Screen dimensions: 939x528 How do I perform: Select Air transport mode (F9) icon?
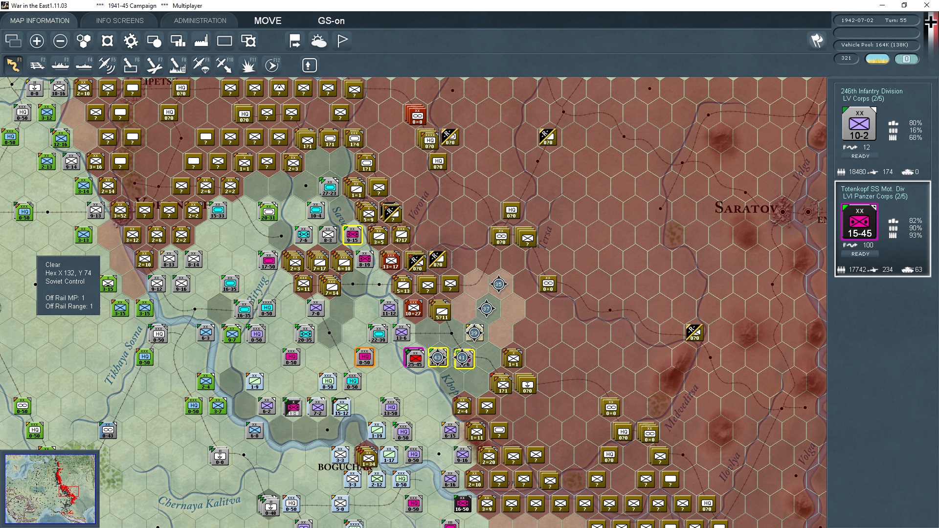pos(201,65)
